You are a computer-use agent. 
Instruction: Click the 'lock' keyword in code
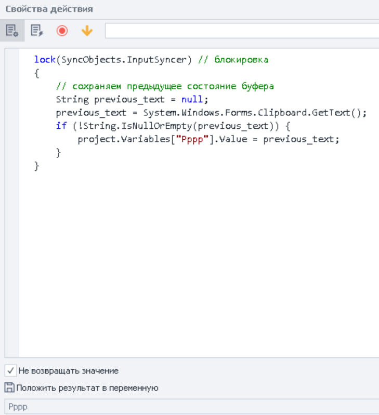click(44, 60)
